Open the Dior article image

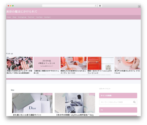click(x=32, y=103)
